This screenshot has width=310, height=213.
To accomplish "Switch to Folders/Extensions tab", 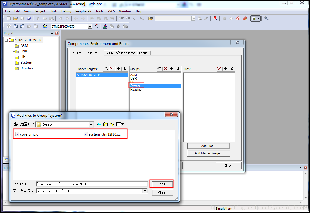I will [121, 53].
